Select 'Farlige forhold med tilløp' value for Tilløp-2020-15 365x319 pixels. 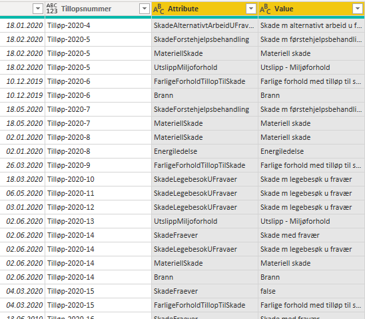312,305
